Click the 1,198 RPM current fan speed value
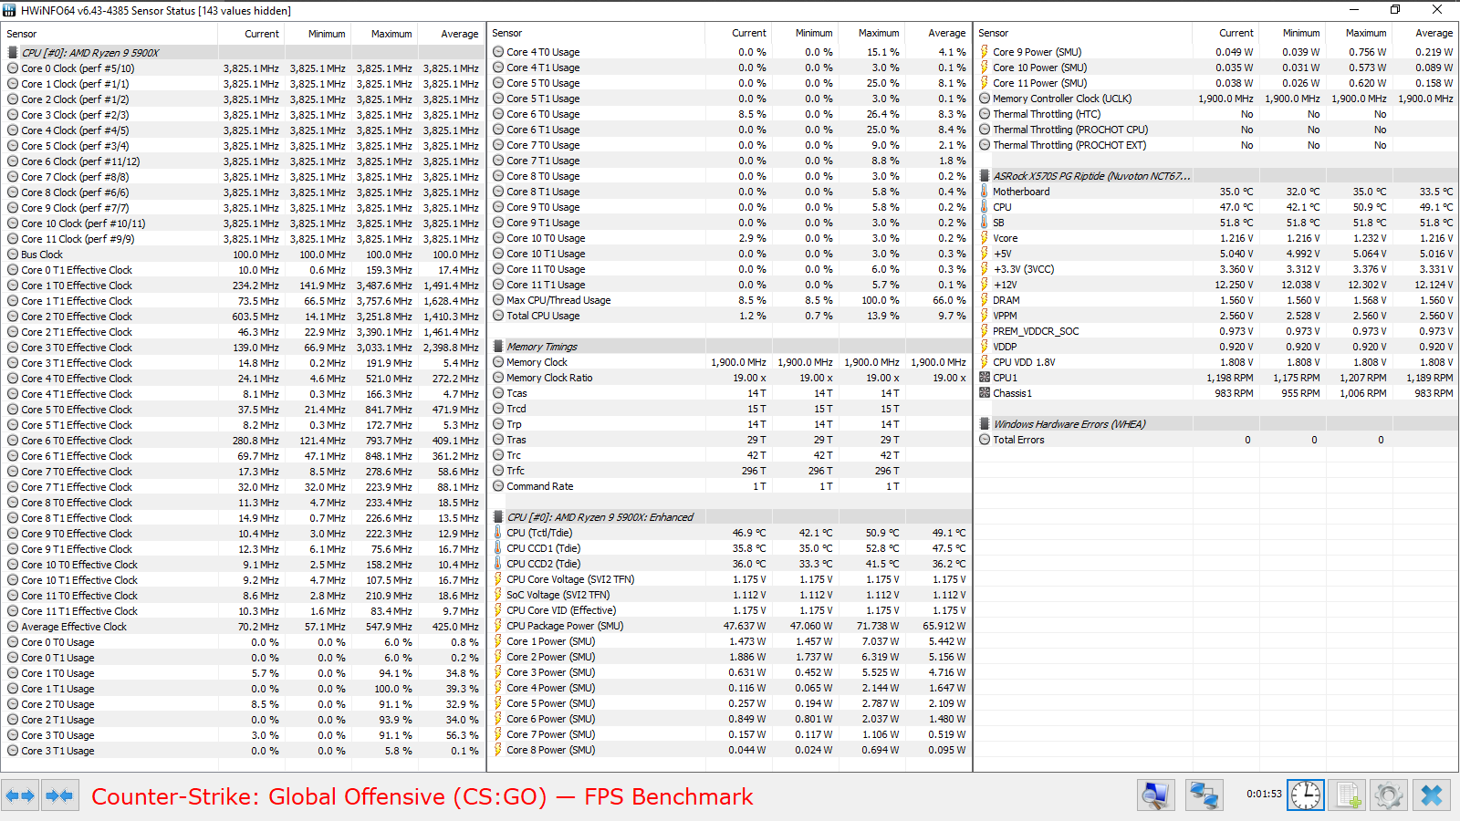This screenshot has height=821, width=1460. point(1230,378)
